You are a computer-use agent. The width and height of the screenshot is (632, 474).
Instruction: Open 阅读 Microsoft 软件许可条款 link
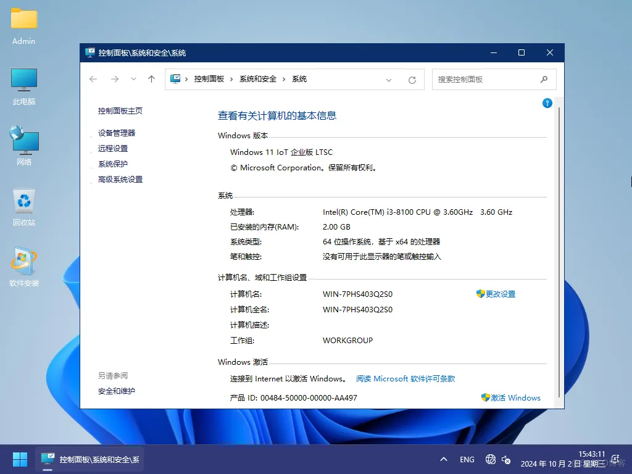coord(405,378)
